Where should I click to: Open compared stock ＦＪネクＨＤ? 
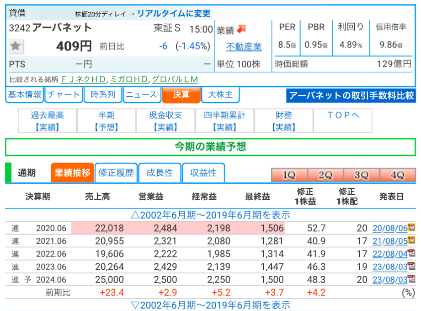(x=84, y=79)
